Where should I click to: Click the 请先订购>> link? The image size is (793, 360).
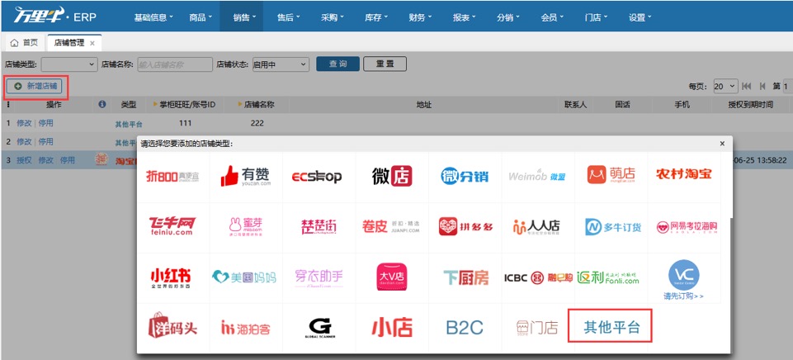click(683, 296)
